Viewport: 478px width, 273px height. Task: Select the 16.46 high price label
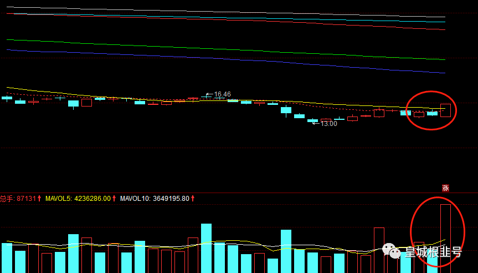(222, 94)
